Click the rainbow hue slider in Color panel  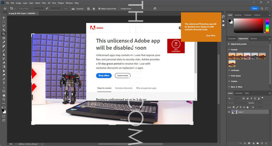(267, 26)
